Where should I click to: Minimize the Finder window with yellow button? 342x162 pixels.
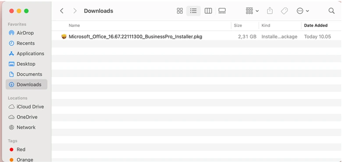coord(19,11)
